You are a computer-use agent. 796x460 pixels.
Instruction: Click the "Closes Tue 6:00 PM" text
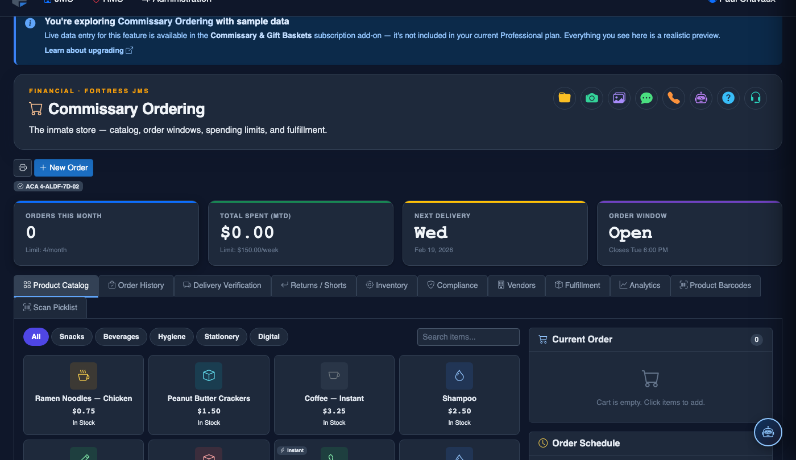pyautogui.click(x=639, y=250)
